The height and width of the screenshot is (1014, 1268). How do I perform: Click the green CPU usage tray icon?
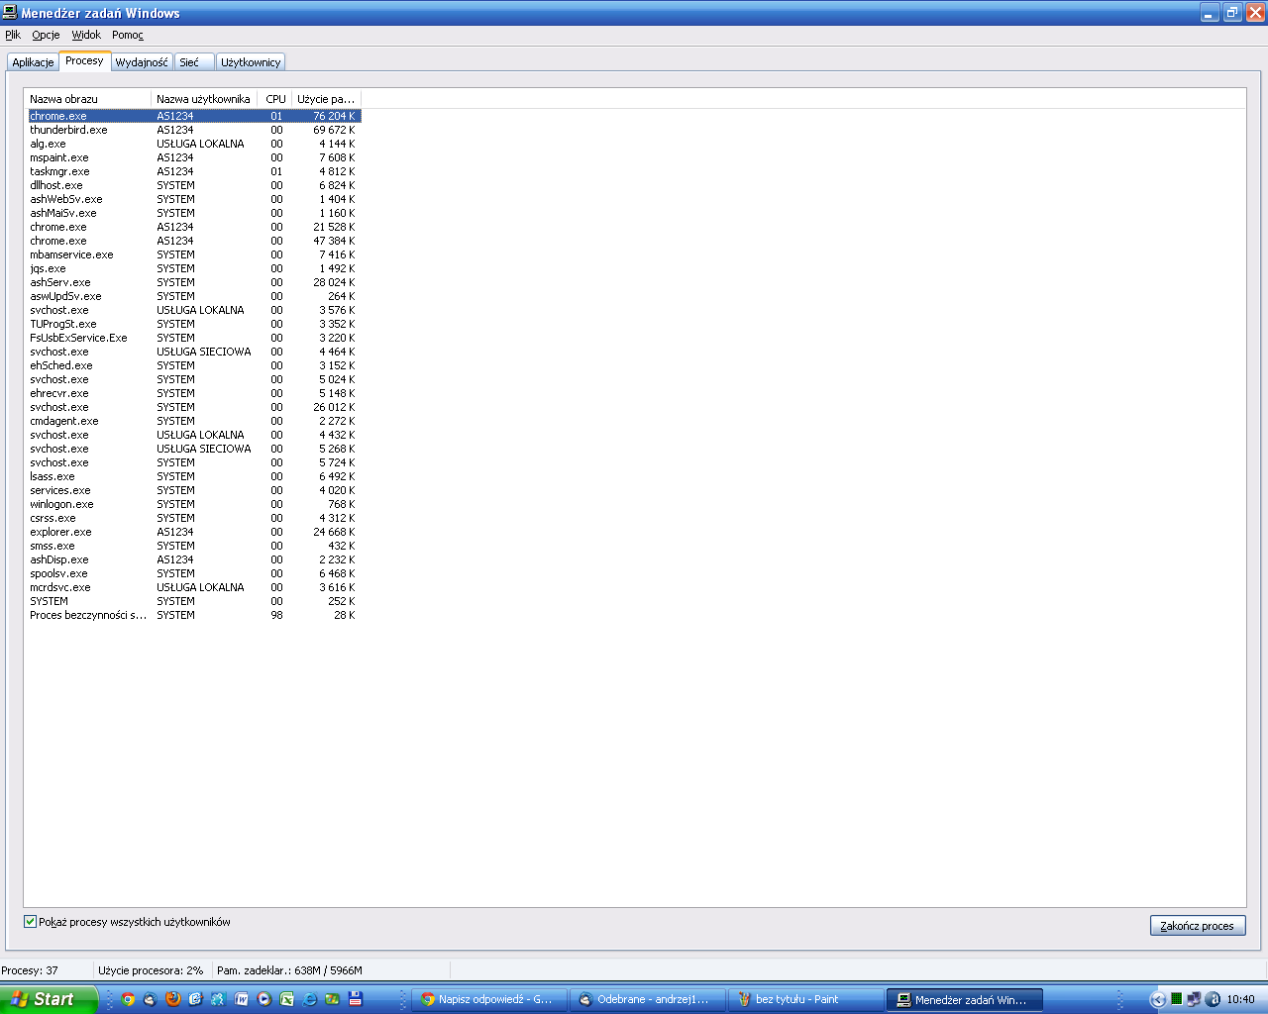coord(1177,999)
